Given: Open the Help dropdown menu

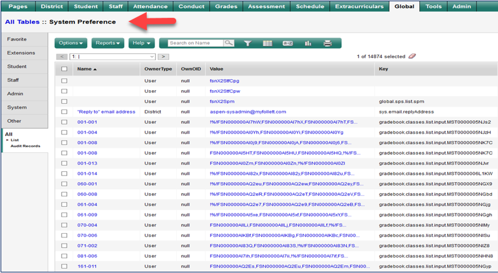Looking at the screenshot, I should click(x=141, y=43).
